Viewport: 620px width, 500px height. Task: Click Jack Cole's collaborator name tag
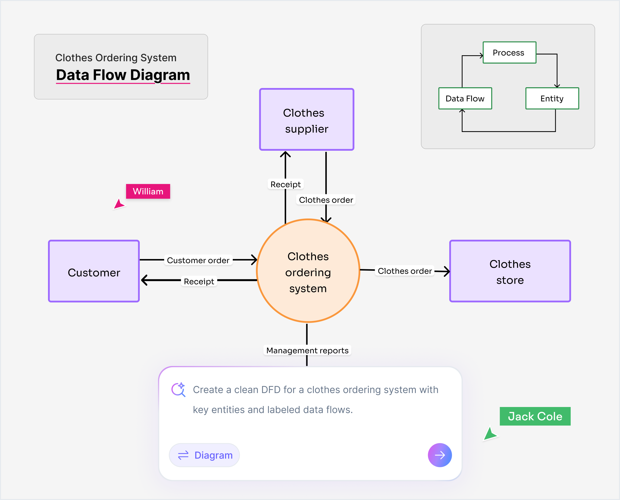coord(535,416)
